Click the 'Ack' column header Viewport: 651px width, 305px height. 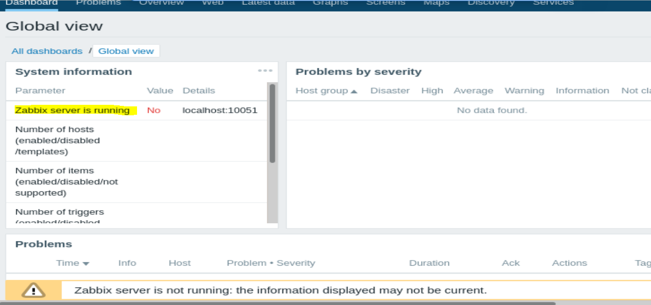[x=511, y=263]
